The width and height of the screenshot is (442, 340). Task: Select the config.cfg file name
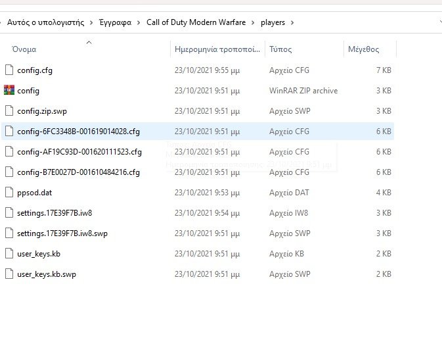35,70
